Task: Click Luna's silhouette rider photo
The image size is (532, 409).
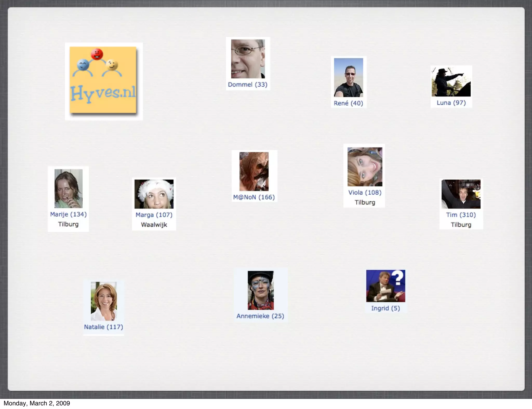Action: click(x=451, y=82)
